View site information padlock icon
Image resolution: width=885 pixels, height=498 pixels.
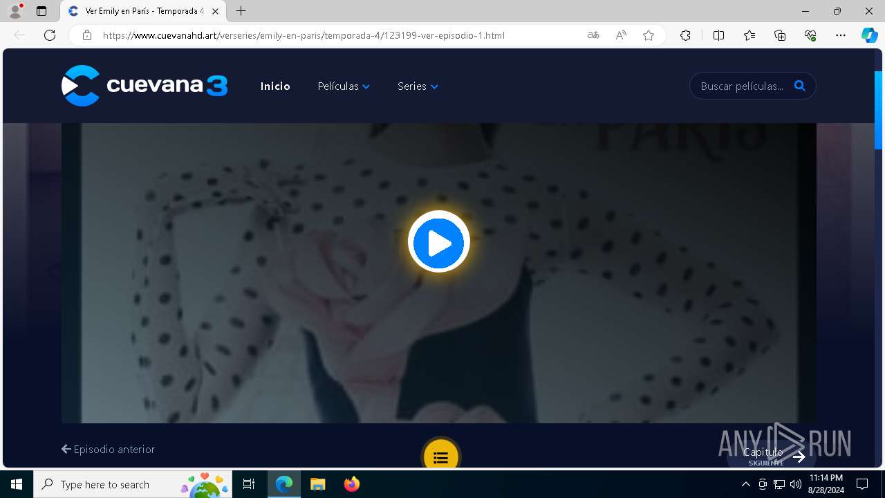[x=87, y=35]
